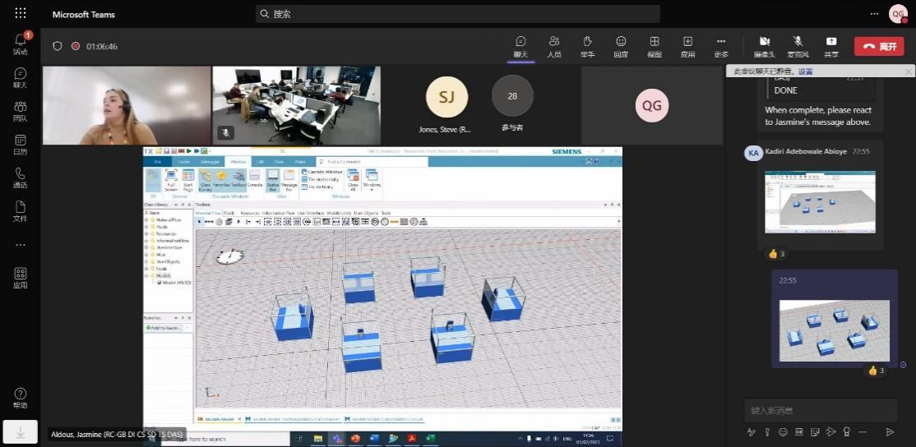Open the 团队 teams section in sidebar
The image size is (916, 447).
pyautogui.click(x=20, y=110)
